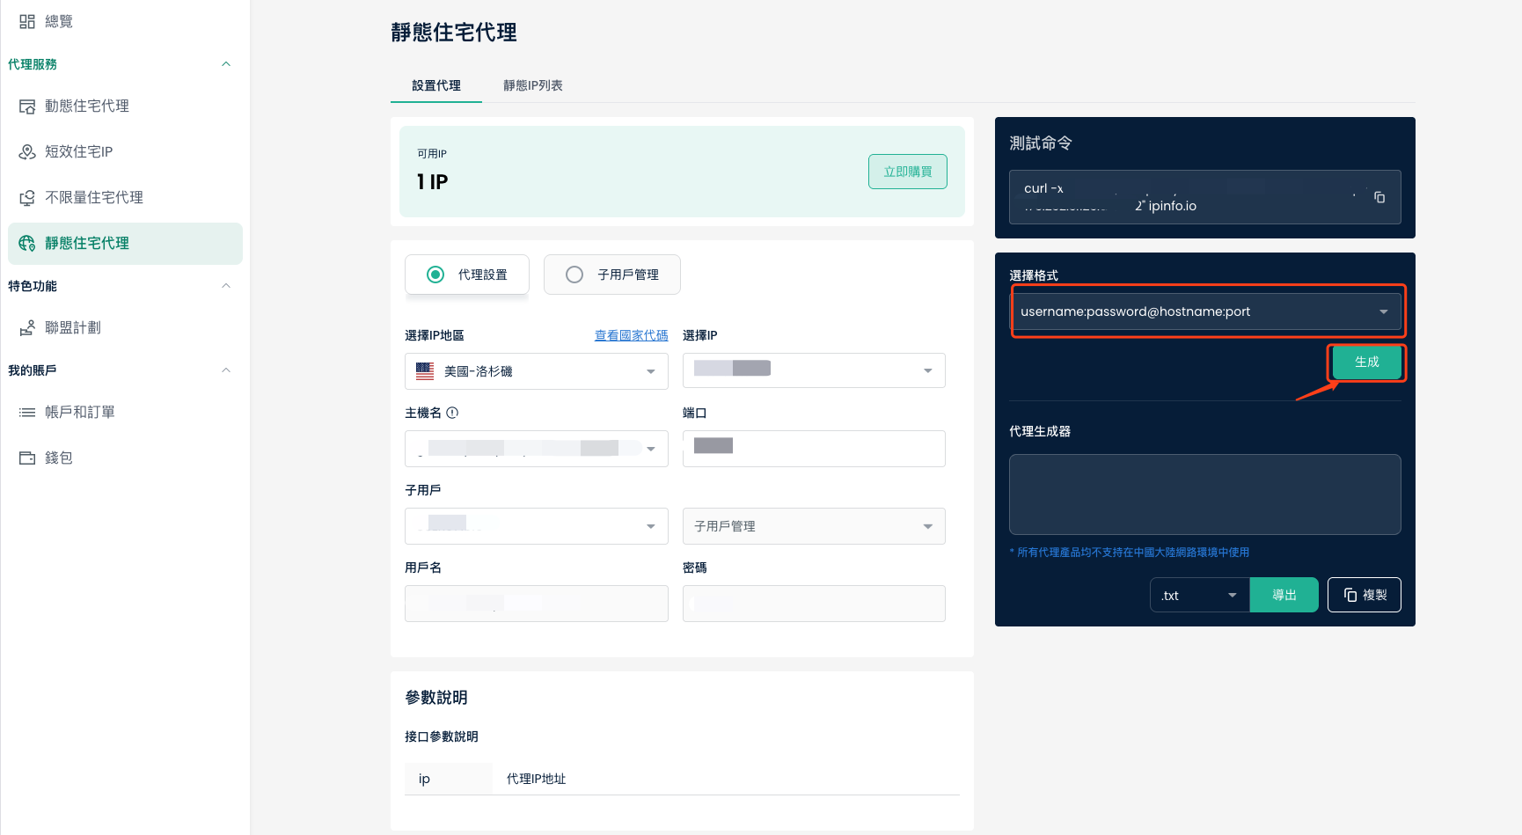View 帳戶和訂單 account details
This screenshot has width=1522, height=835.
tap(79, 411)
